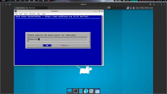The image size is (167, 94).
Task: Open the notification bell in the panel
Action: (x=134, y=8)
